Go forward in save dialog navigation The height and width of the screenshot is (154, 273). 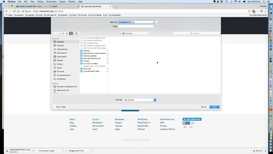tap(58, 33)
